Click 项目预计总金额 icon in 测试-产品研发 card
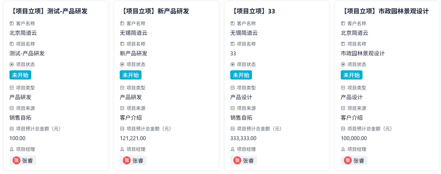This screenshot has height=174, width=441. 11,129
